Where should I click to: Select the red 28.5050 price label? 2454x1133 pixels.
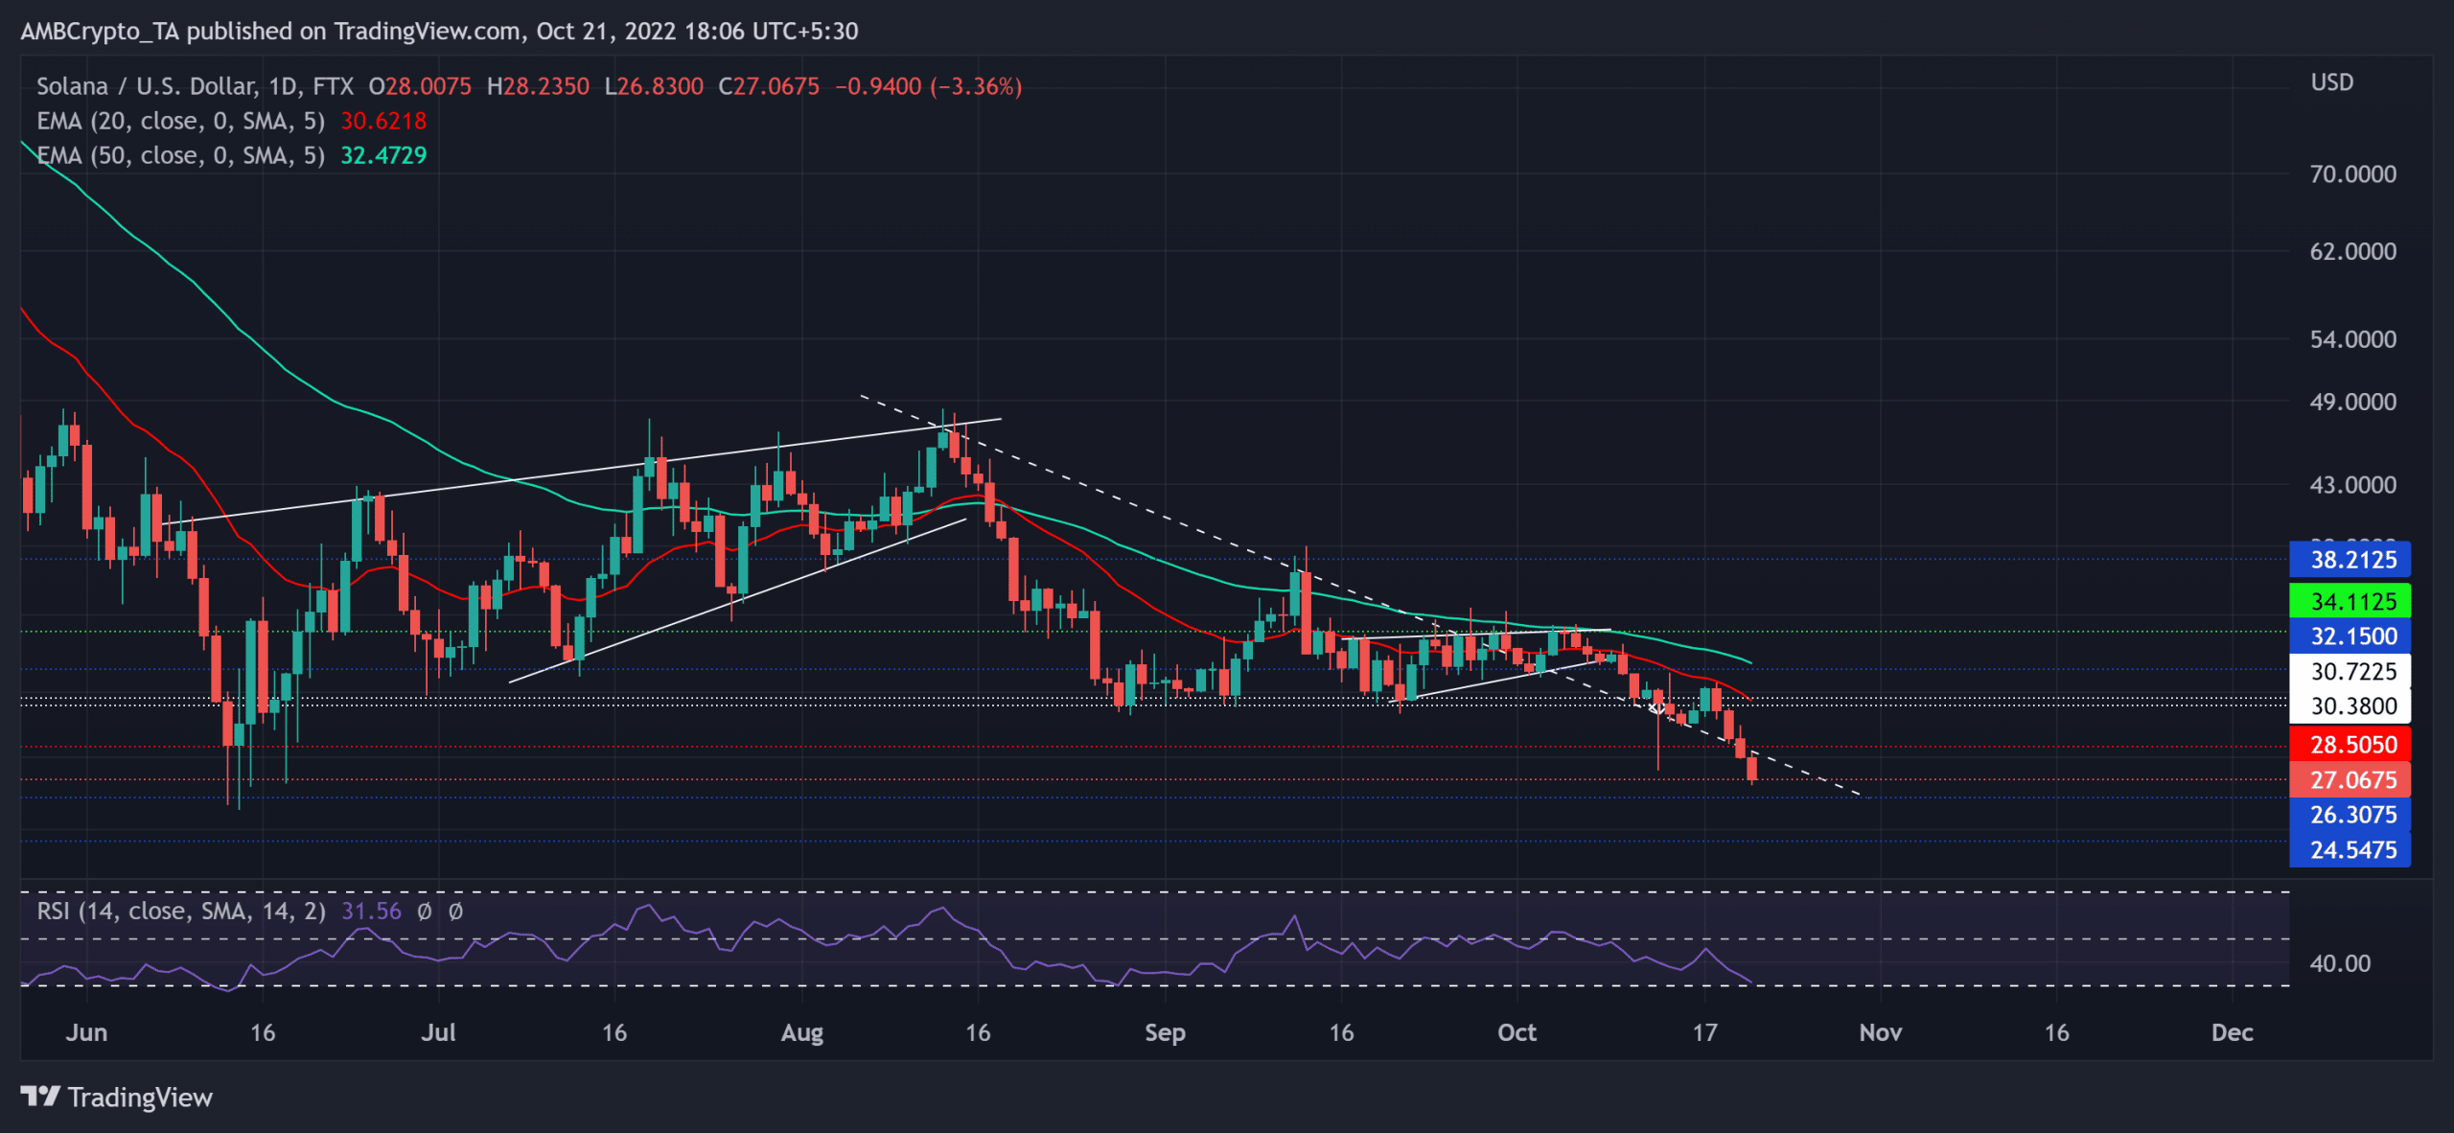(2349, 744)
